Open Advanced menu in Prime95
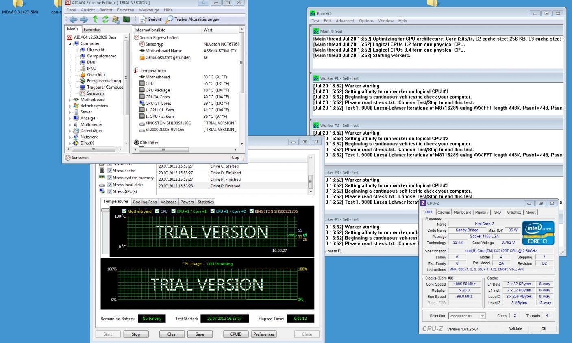Viewport: 572px width, 343px height. pos(344,21)
